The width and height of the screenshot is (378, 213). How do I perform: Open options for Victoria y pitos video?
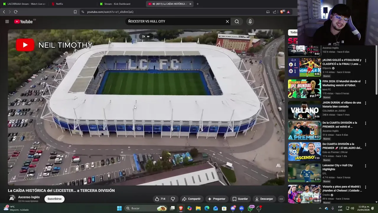click(366, 187)
